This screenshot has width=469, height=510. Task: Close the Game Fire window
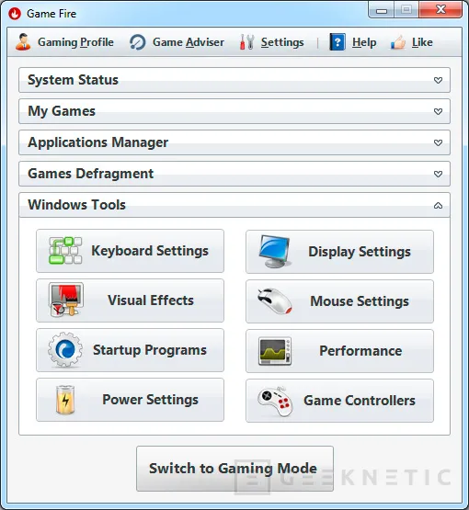coord(440,10)
